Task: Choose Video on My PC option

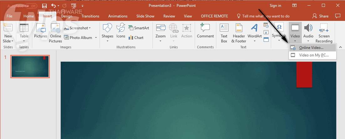Action: [313, 55]
